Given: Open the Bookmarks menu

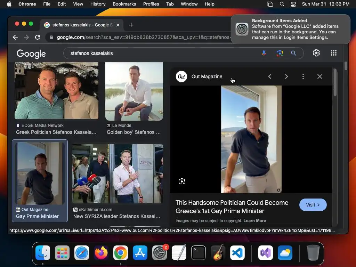Looking at the screenshot, I should [x=124, y=4].
